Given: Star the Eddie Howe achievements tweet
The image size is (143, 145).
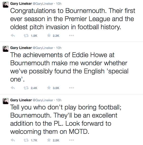Looking at the screenshot, I should point(49,88).
